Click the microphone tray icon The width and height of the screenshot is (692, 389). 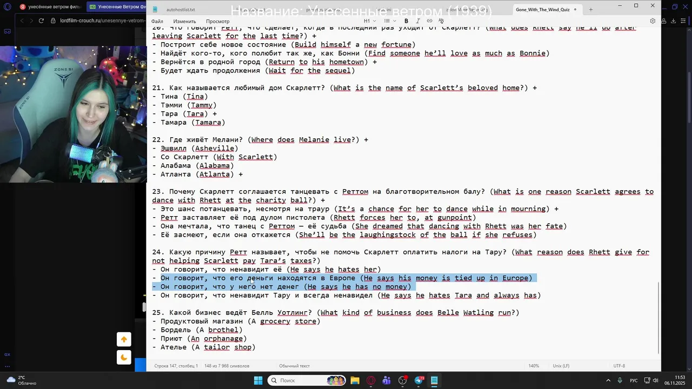click(x=621, y=380)
